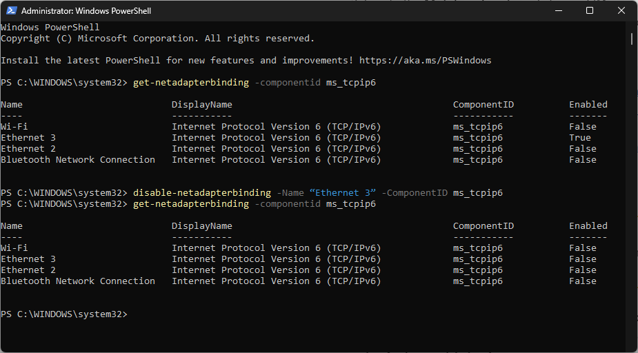Image resolution: width=638 pixels, height=353 pixels.
Task: Click the '-Name' parameter in the disable command
Action: tap(290, 193)
